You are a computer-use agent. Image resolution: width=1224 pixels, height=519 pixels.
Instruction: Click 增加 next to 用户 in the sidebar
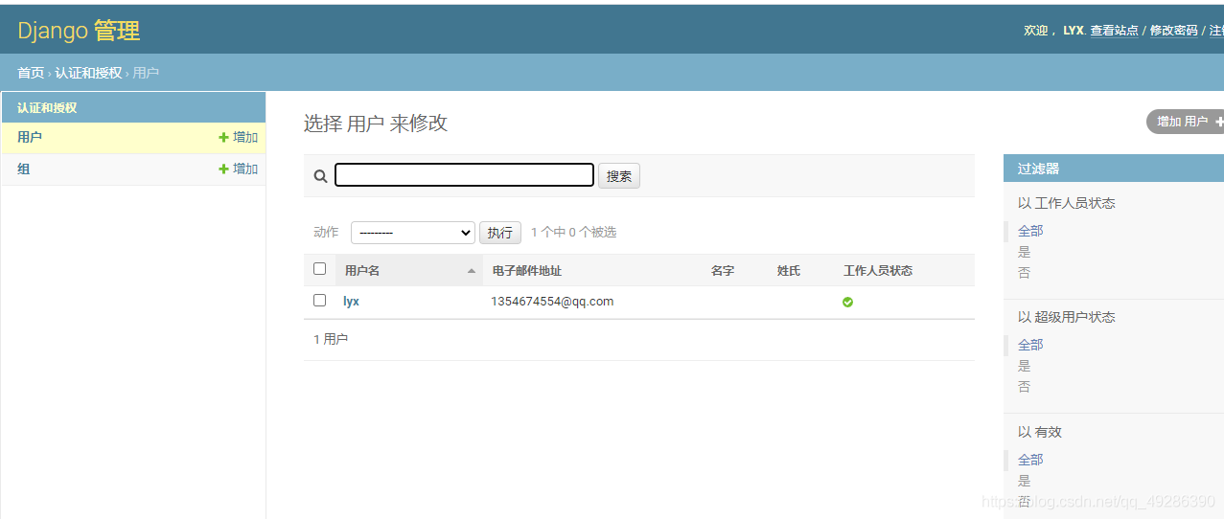coord(239,137)
